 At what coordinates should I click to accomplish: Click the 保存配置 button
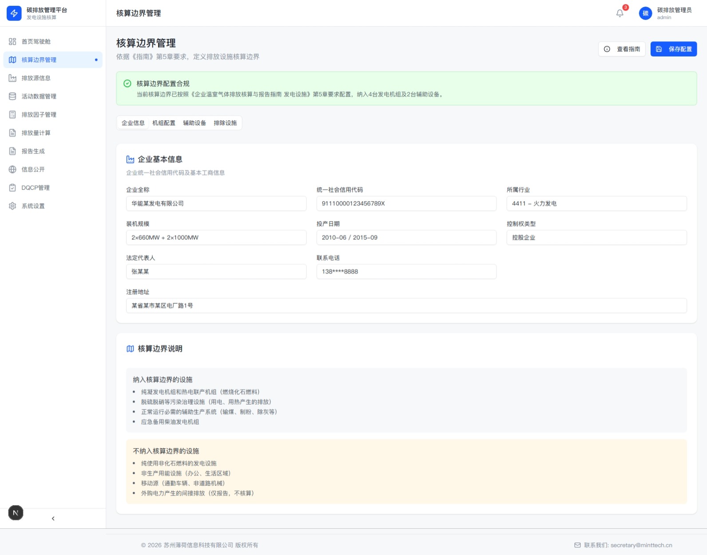pyautogui.click(x=673, y=49)
